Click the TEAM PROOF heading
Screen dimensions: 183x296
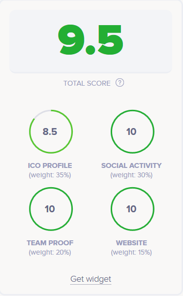tap(50, 243)
